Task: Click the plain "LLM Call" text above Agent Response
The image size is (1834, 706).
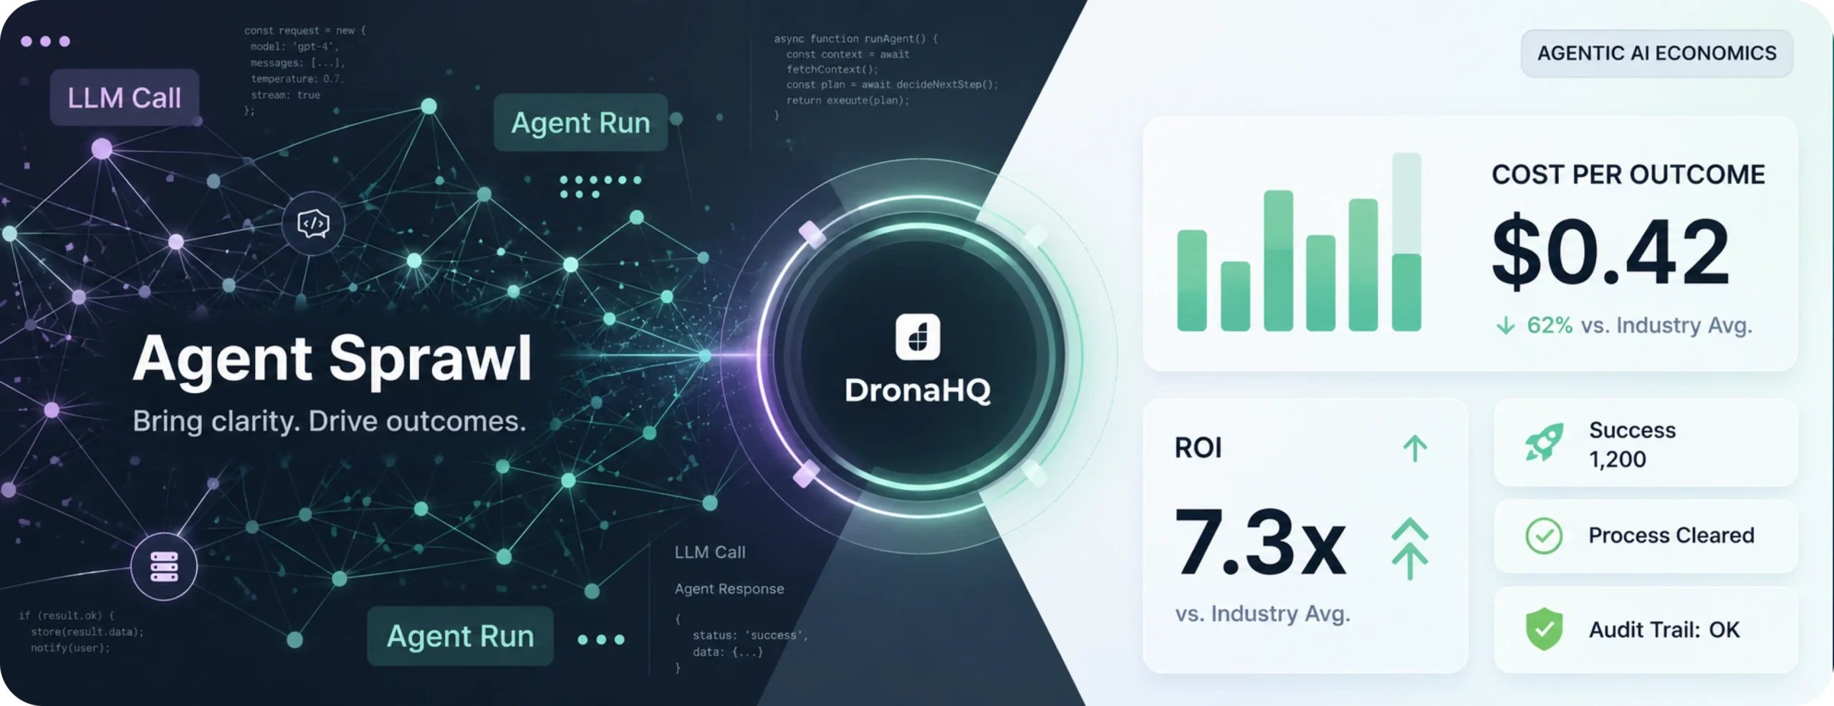Action: (710, 552)
